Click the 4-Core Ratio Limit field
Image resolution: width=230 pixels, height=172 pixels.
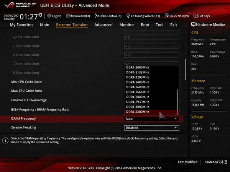pos(151,37)
